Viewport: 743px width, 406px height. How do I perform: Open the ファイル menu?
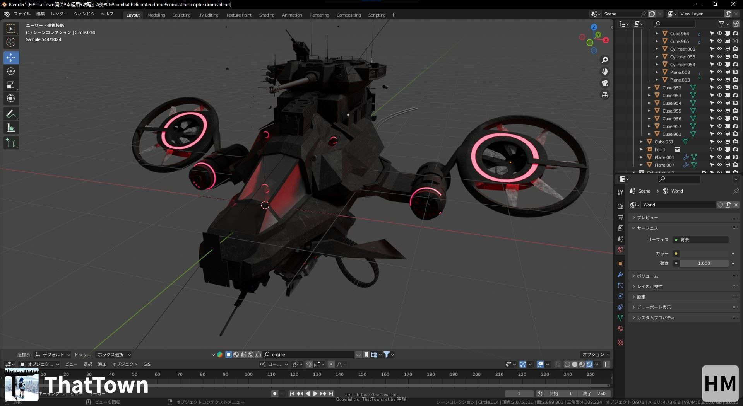coord(22,14)
